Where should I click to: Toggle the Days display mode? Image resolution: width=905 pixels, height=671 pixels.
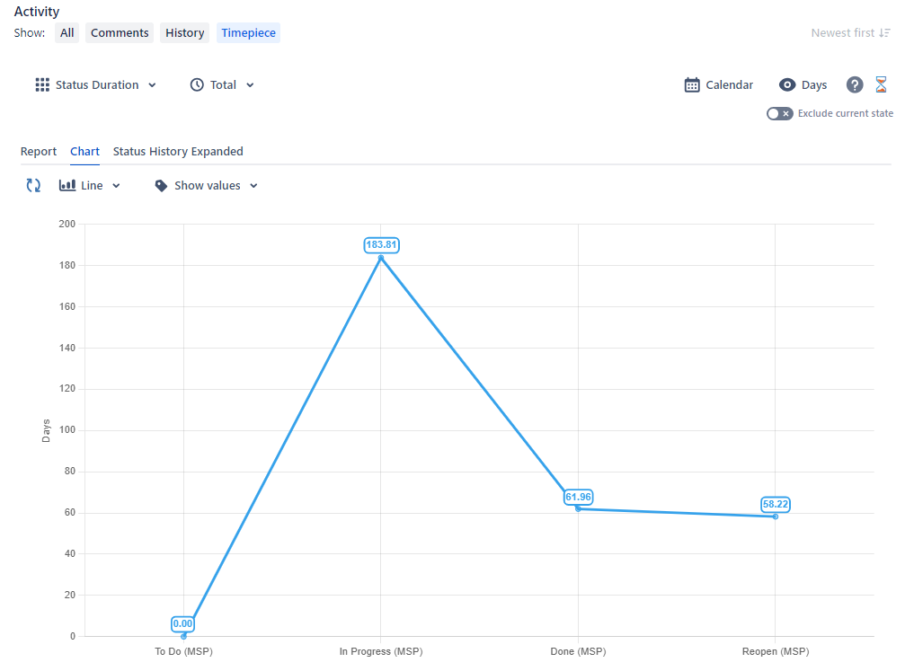point(803,84)
